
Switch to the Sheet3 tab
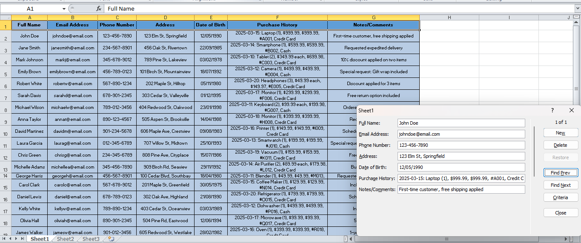point(91,239)
